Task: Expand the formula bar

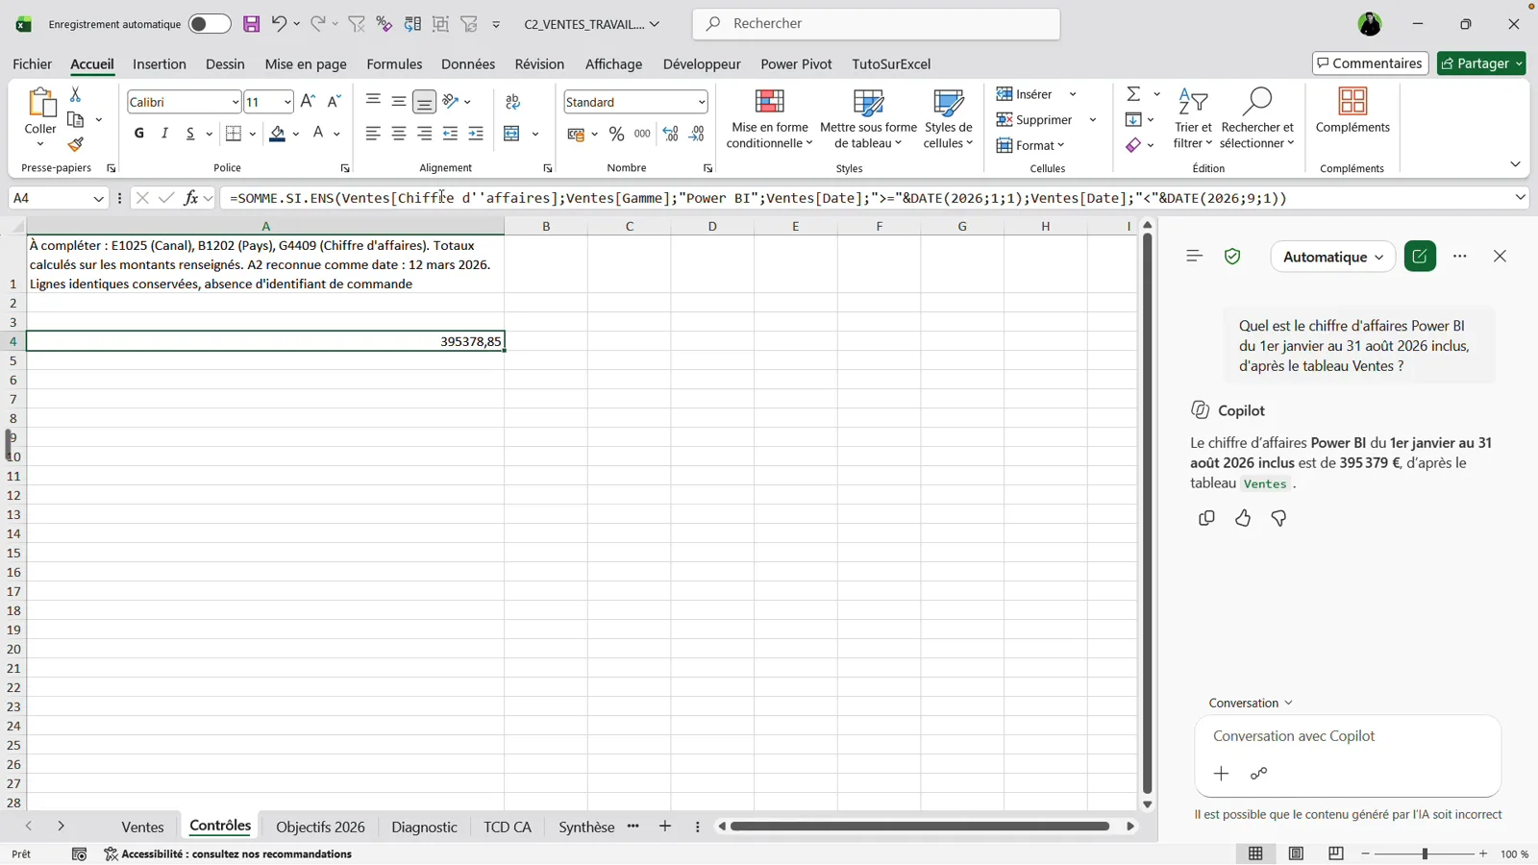Action: 1520,198
